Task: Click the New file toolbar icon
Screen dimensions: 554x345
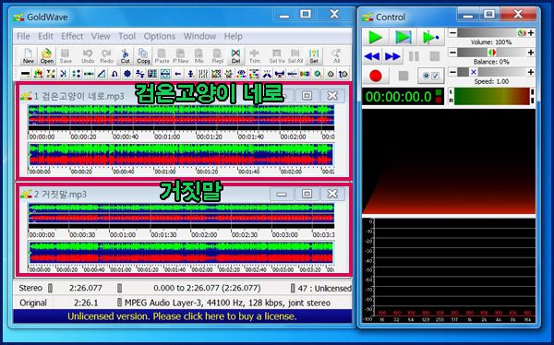Action: [29, 55]
